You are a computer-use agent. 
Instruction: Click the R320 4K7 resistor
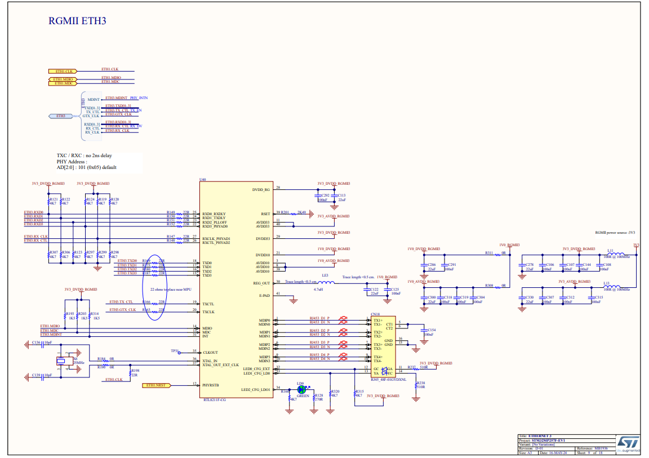pyautogui.click(x=330, y=393)
